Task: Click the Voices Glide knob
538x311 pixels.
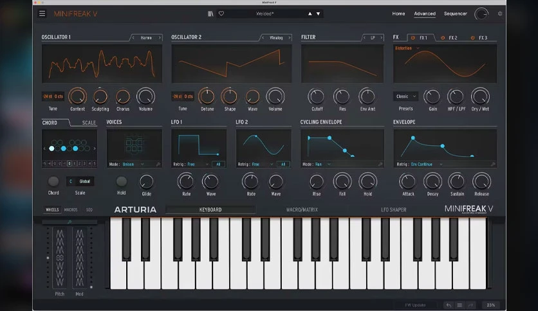Action: (x=146, y=182)
